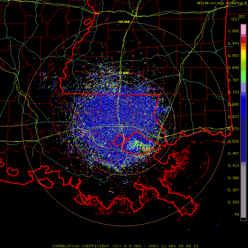Select the 0.840 scale value
Viewport: 248px width, 248px height.
233,68
